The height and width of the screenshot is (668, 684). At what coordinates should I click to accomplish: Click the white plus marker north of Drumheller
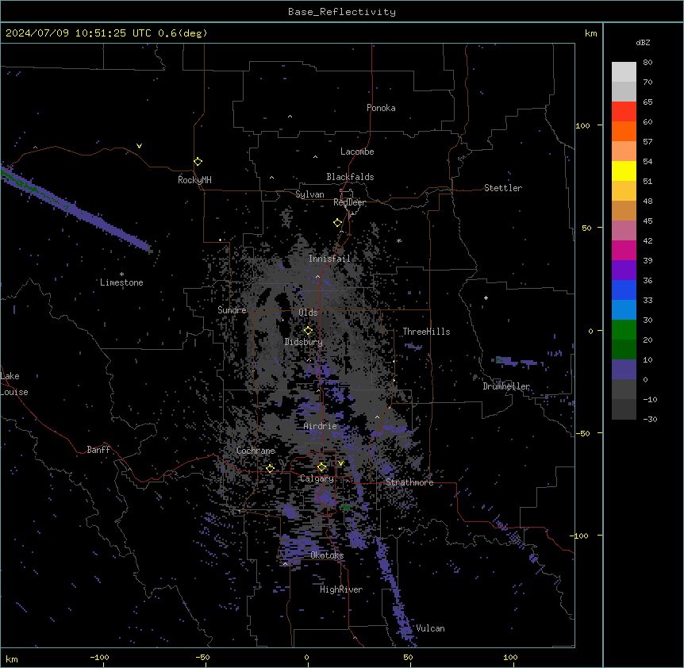pos(486,298)
